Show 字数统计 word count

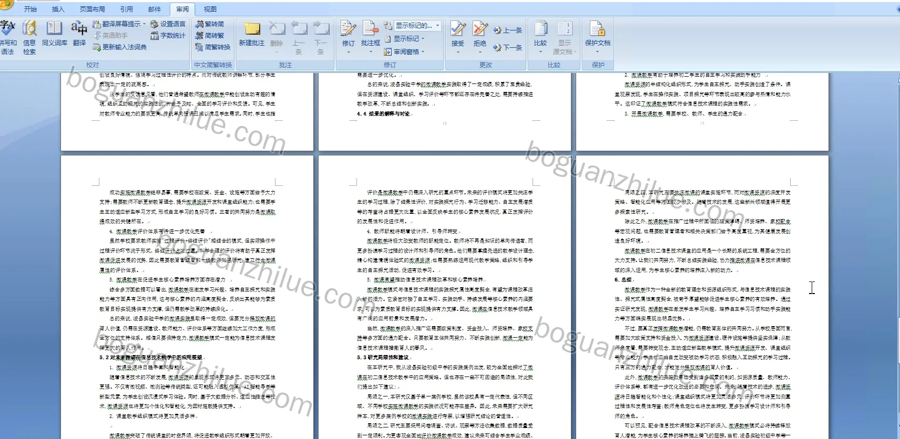(168, 36)
